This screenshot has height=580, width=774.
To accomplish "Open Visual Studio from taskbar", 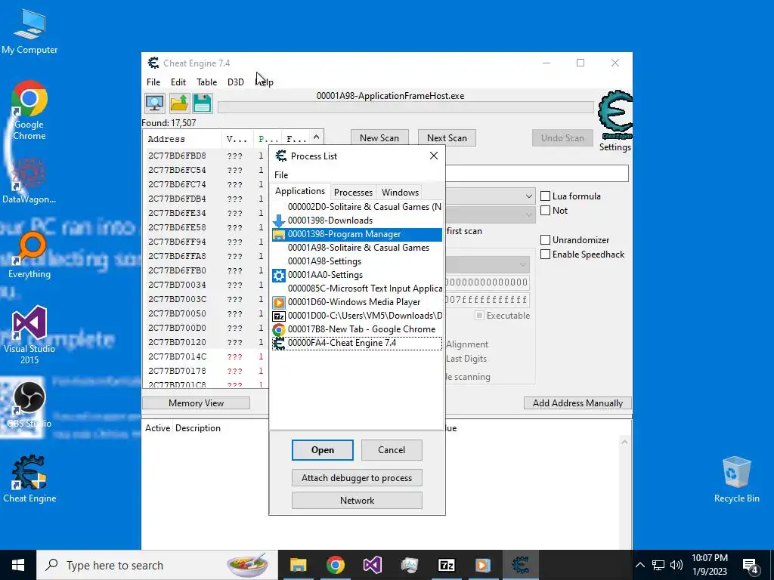I will tap(372, 565).
